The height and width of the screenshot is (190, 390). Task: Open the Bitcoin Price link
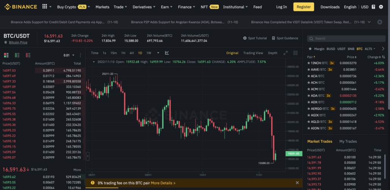click(x=18, y=42)
